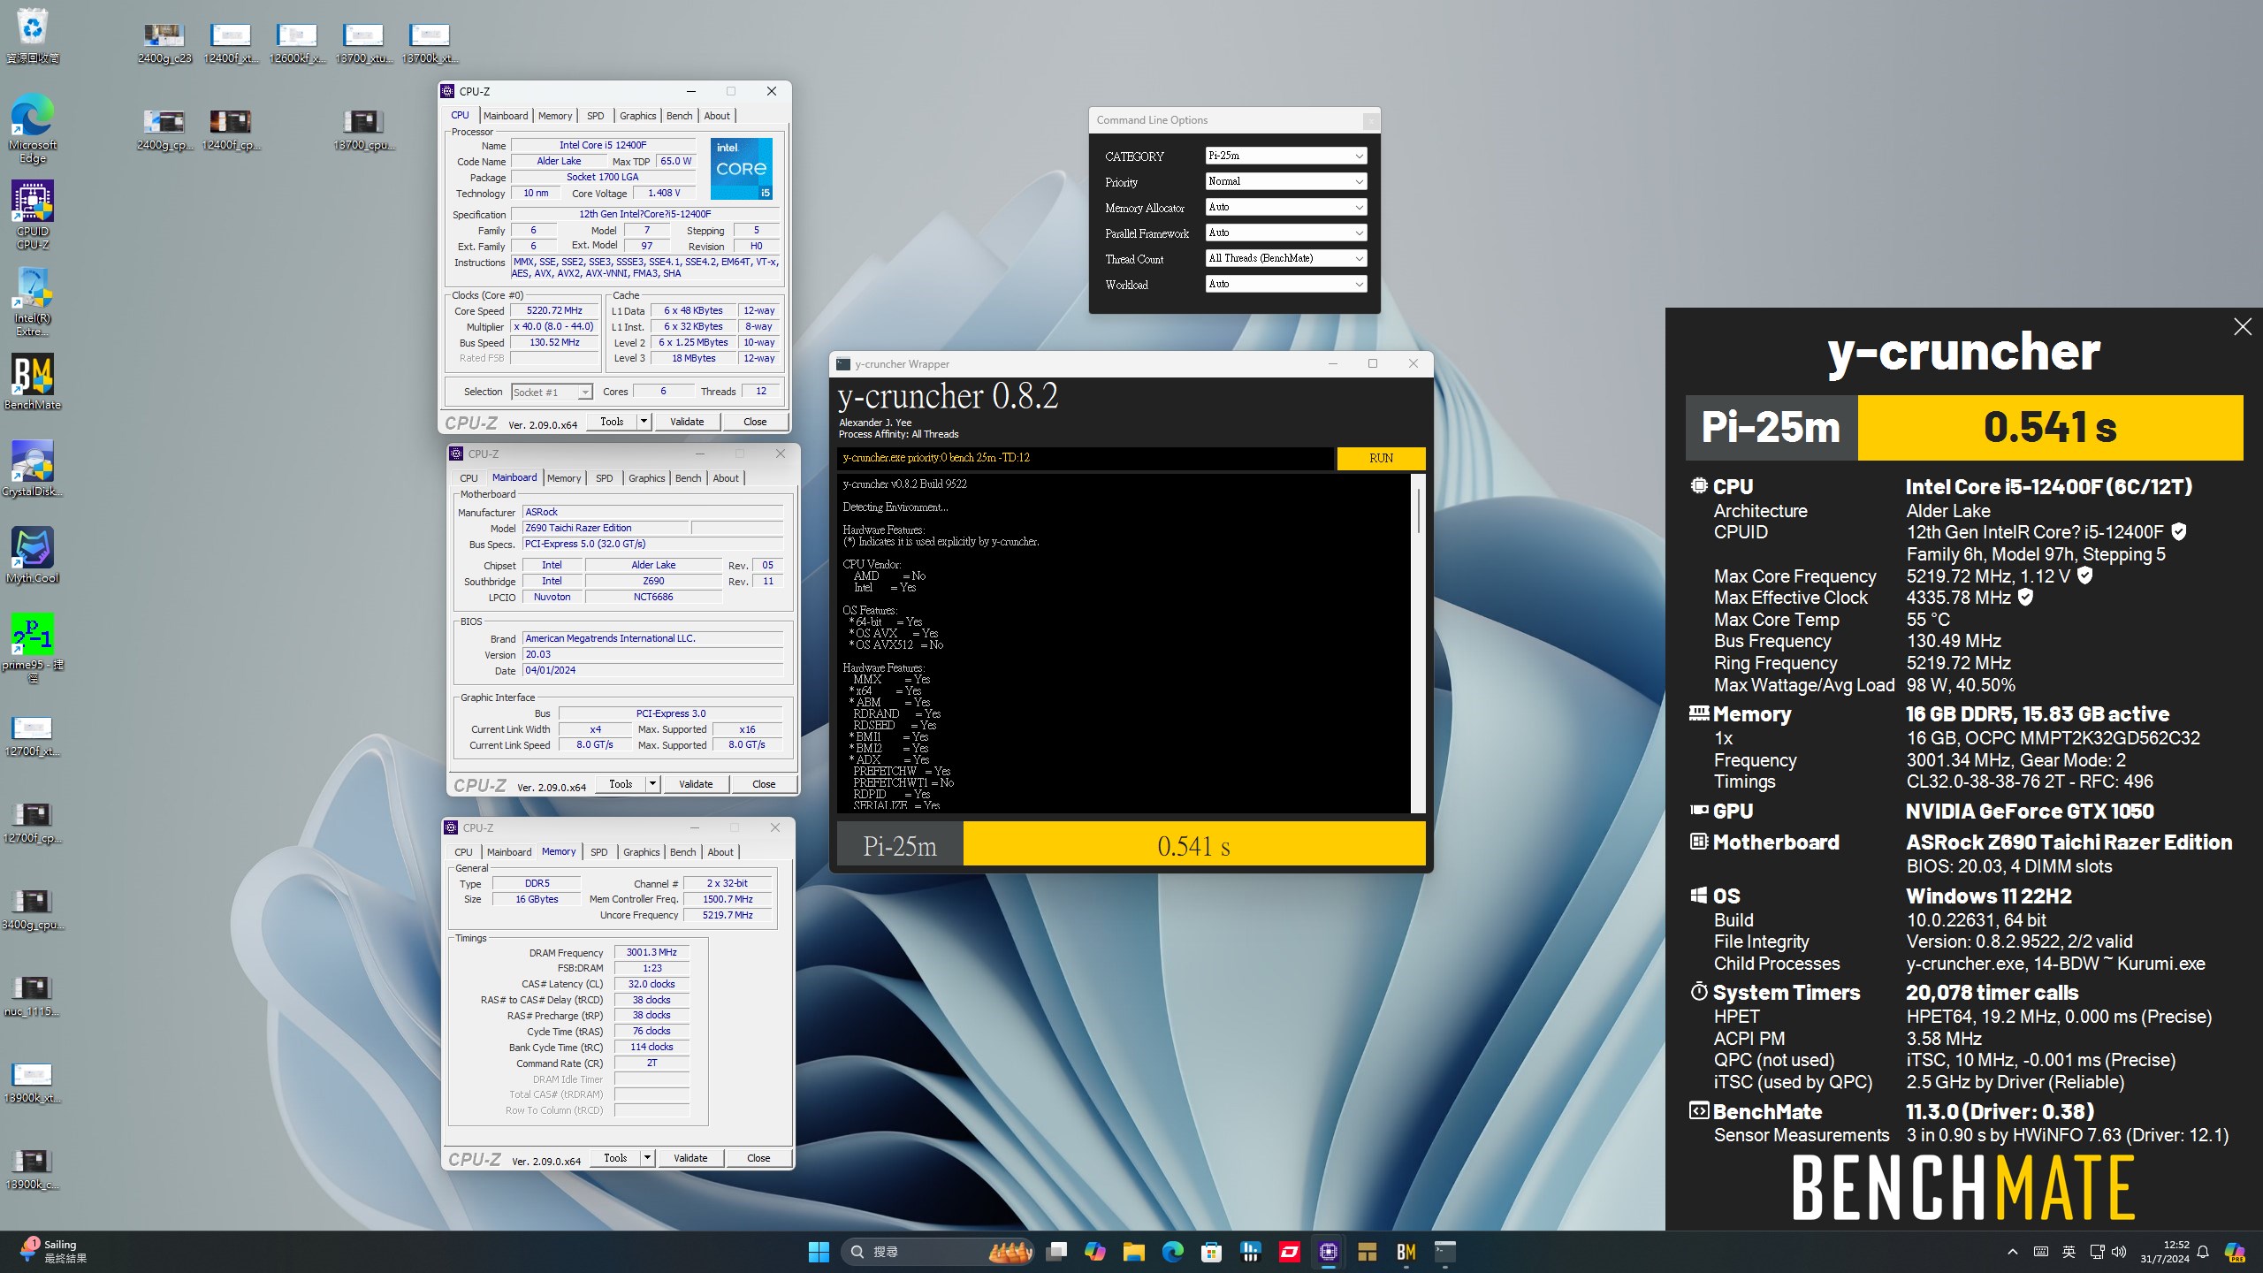Show hidden tray icons chevron
Image resolution: width=2263 pixels, height=1273 pixels.
click(2013, 1252)
